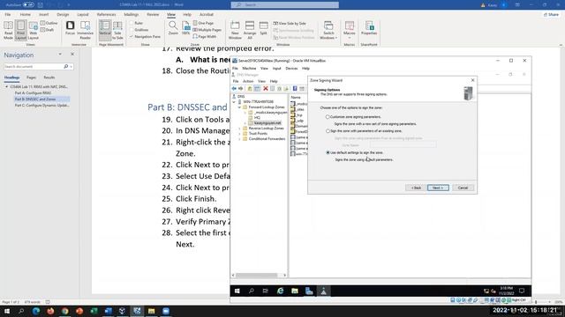Open search options dropdown in Navigation pane
The height and width of the screenshot is (317, 565).
tap(72, 67)
